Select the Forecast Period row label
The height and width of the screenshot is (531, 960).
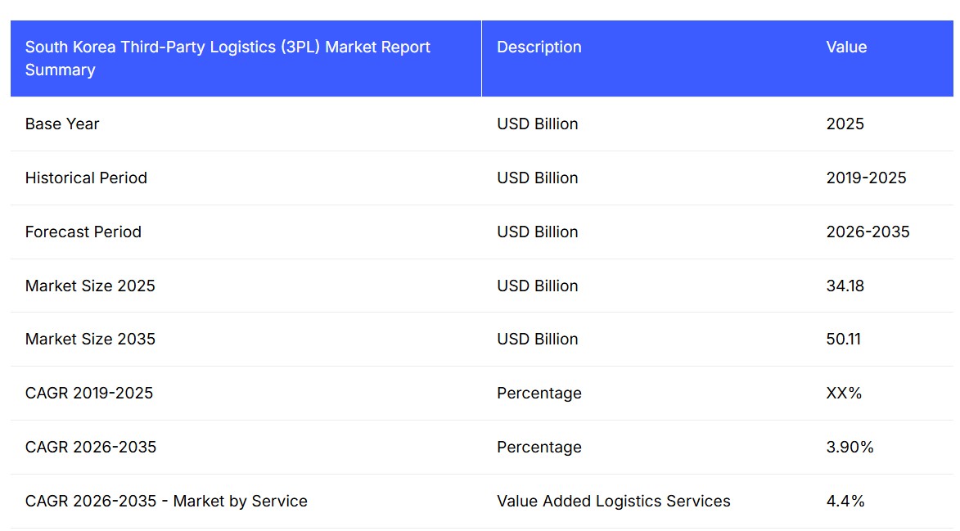coord(83,232)
